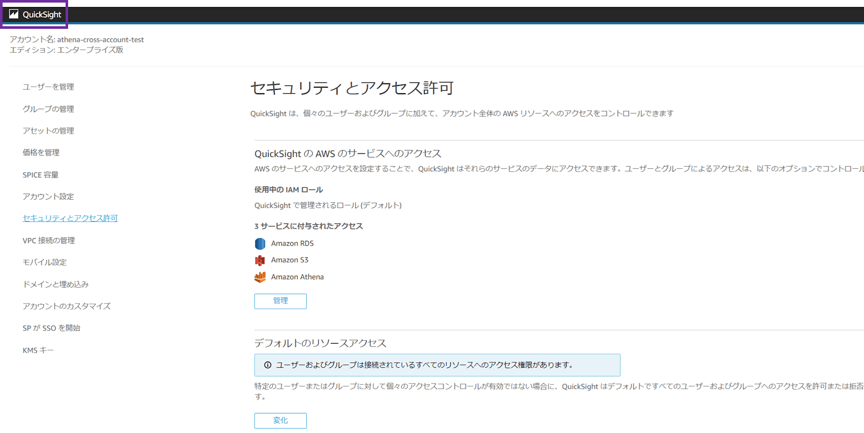Open VPC 接続の管理 in the sidebar

tap(49, 240)
